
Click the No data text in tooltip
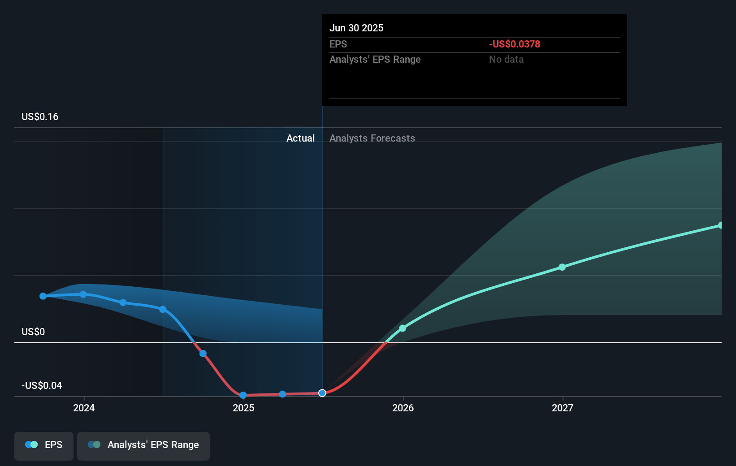(x=507, y=60)
